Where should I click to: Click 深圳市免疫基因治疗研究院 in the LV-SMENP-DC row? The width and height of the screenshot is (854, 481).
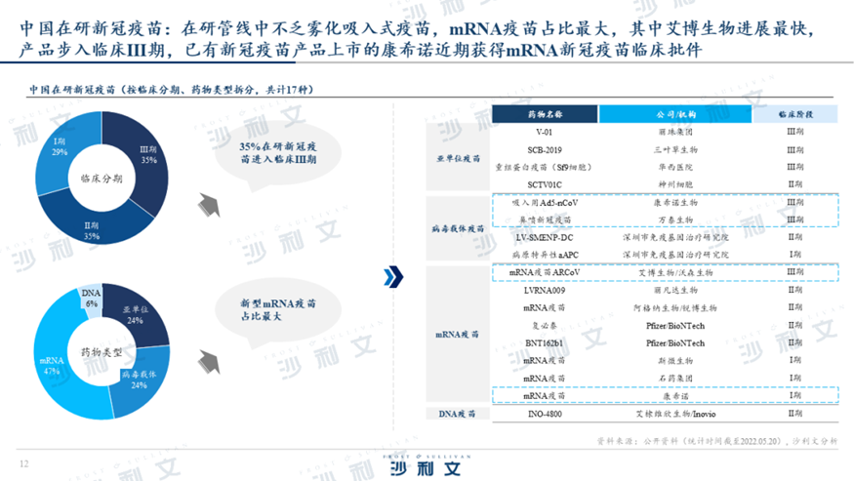(x=675, y=237)
